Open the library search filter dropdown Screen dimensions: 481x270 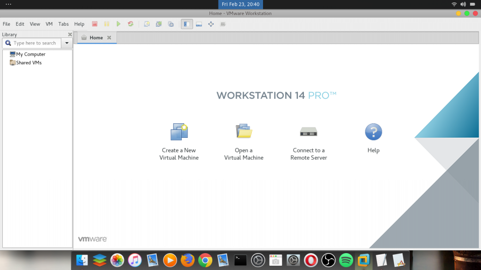coord(66,43)
